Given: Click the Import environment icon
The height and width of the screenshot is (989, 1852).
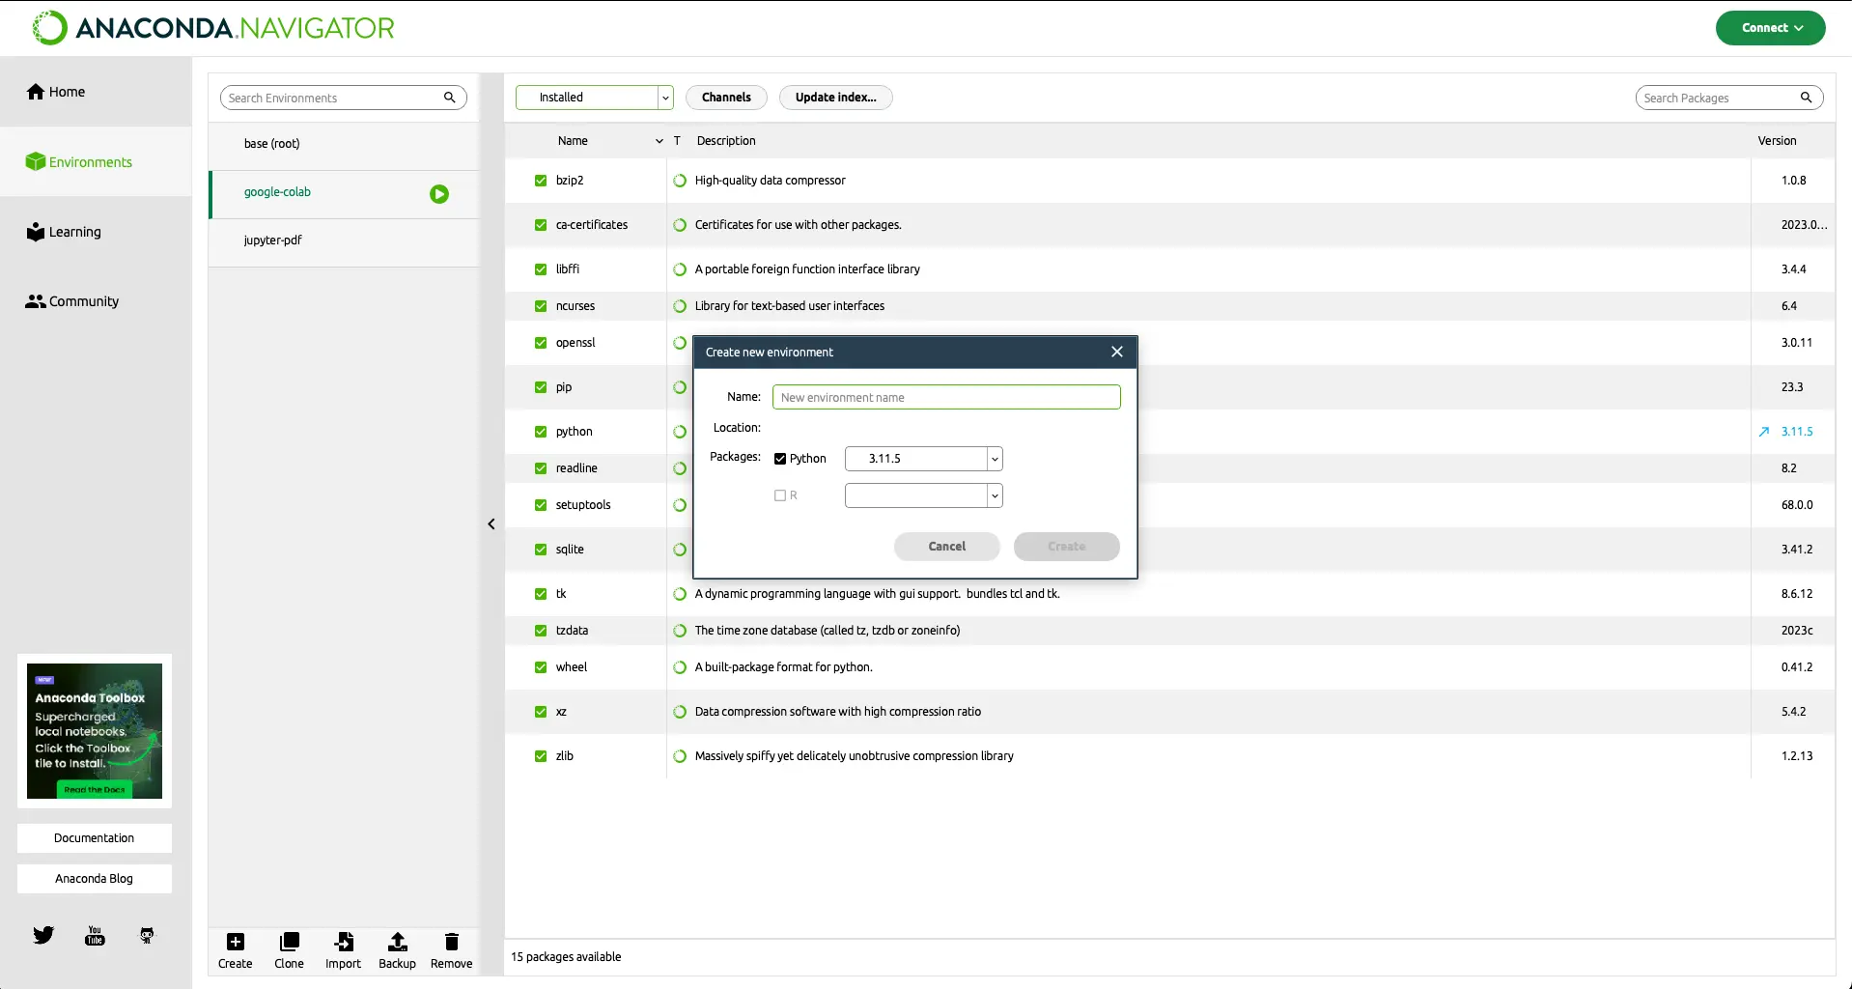Looking at the screenshot, I should click(x=343, y=942).
